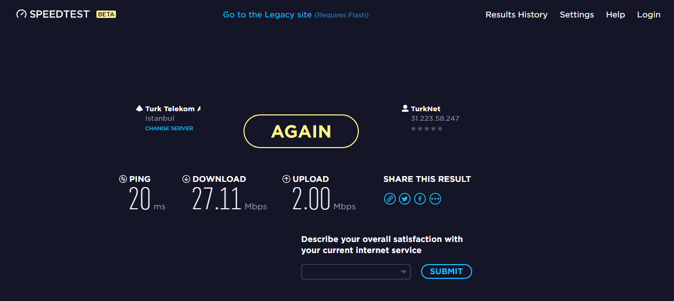The image size is (674, 301).
Task: Click the ping icon beside PING
Action: pyautogui.click(x=123, y=179)
